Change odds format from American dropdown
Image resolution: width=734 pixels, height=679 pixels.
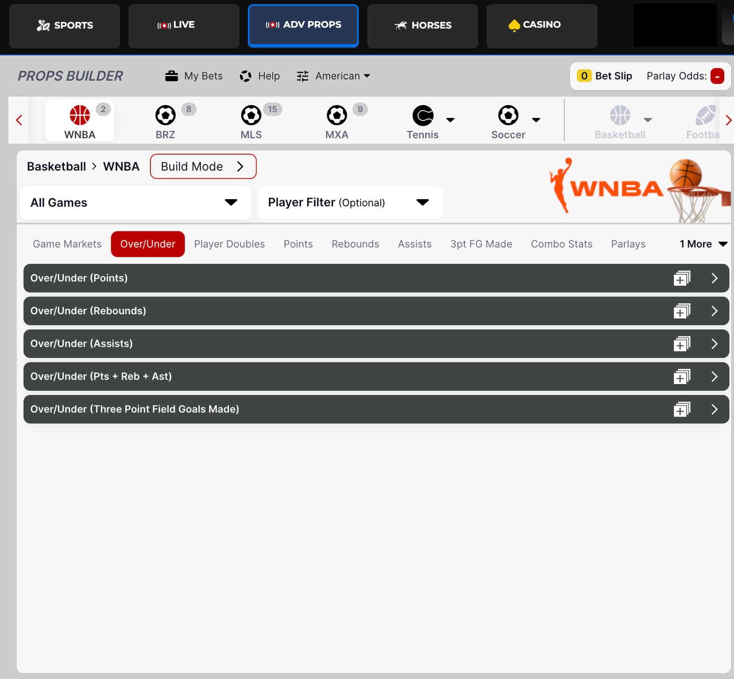[x=334, y=76]
